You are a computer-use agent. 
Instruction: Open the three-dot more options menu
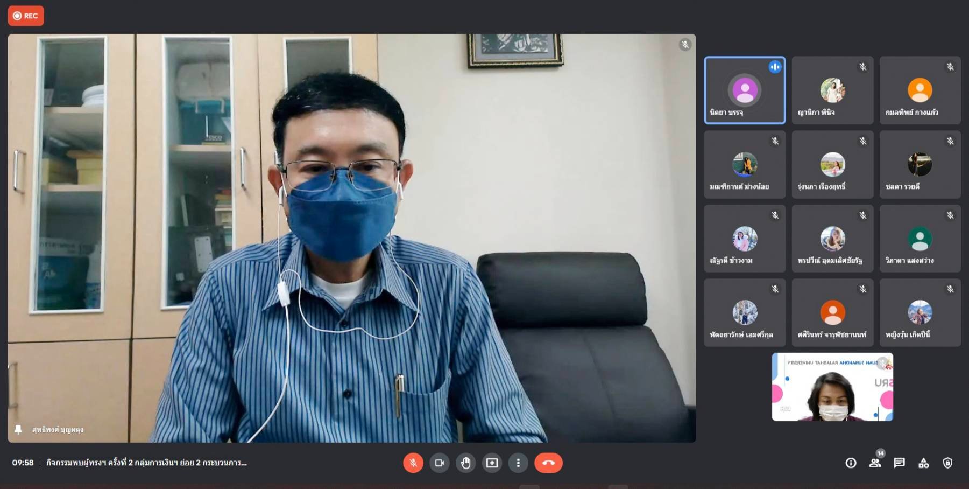(x=518, y=463)
